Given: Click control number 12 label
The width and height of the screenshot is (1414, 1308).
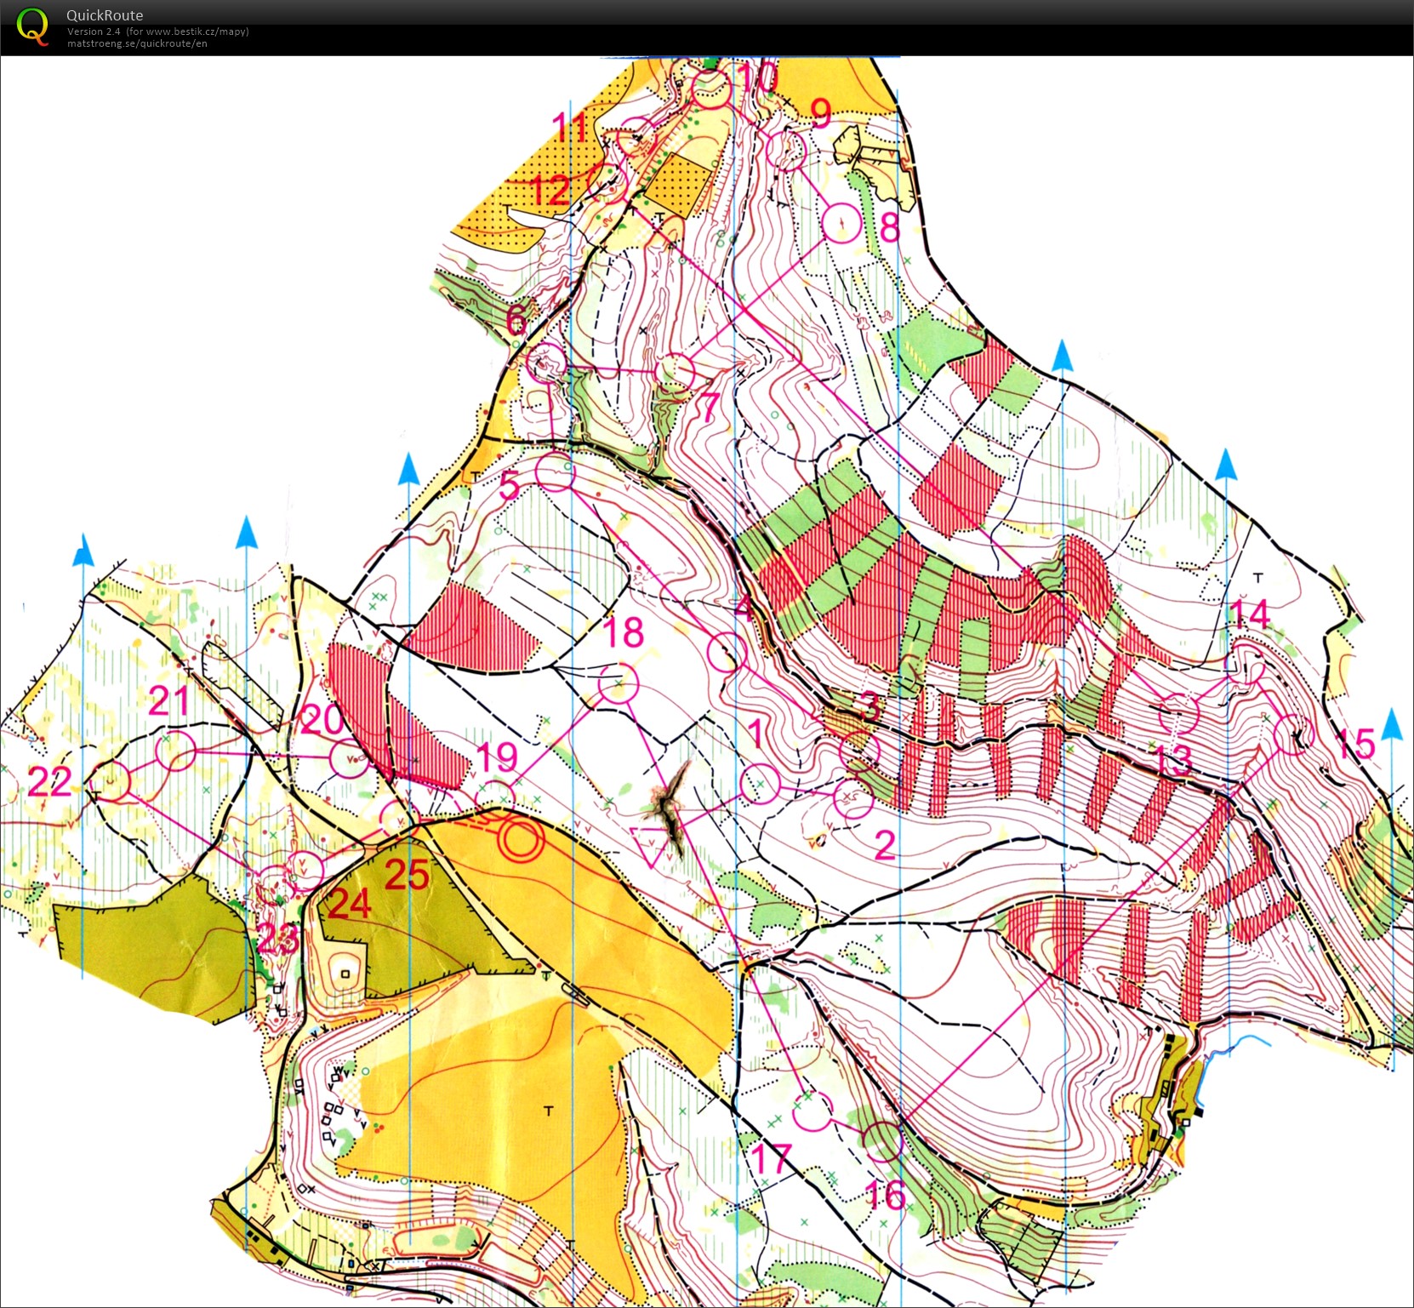Looking at the screenshot, I should pyautogui.click(x=549, y=190).
